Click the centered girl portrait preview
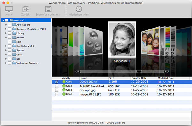This screenshot has width=192, height=126. 122,39
